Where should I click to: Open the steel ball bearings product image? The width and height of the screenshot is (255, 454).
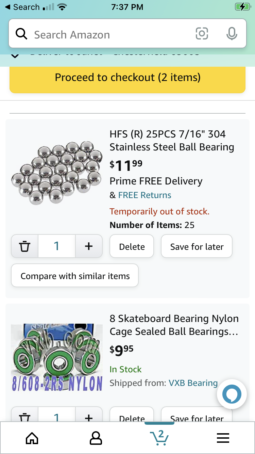click(57, 173)
